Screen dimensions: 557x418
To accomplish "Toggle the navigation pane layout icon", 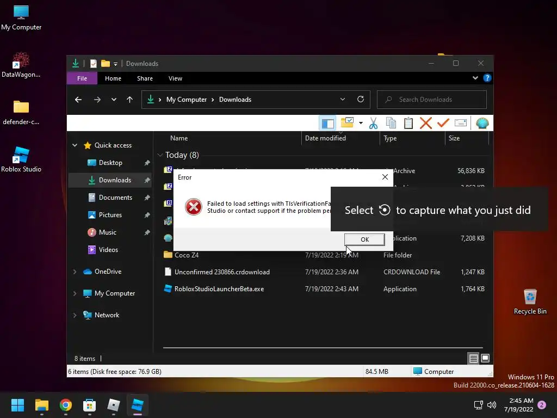I will [327, 124].
